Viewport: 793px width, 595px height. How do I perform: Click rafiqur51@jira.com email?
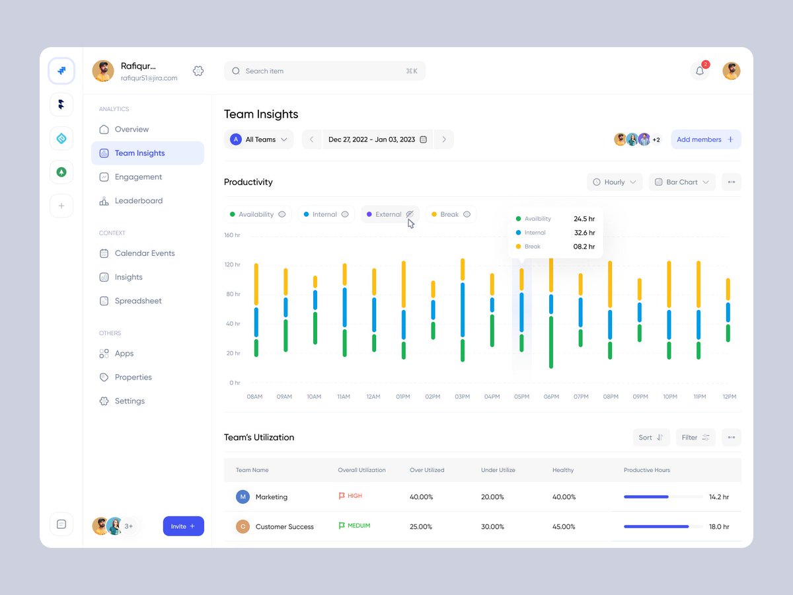pos(149,78)
